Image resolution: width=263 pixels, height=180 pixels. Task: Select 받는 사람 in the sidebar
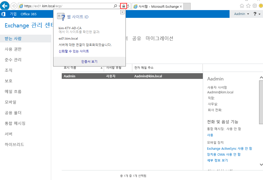[x=25, y=39]
